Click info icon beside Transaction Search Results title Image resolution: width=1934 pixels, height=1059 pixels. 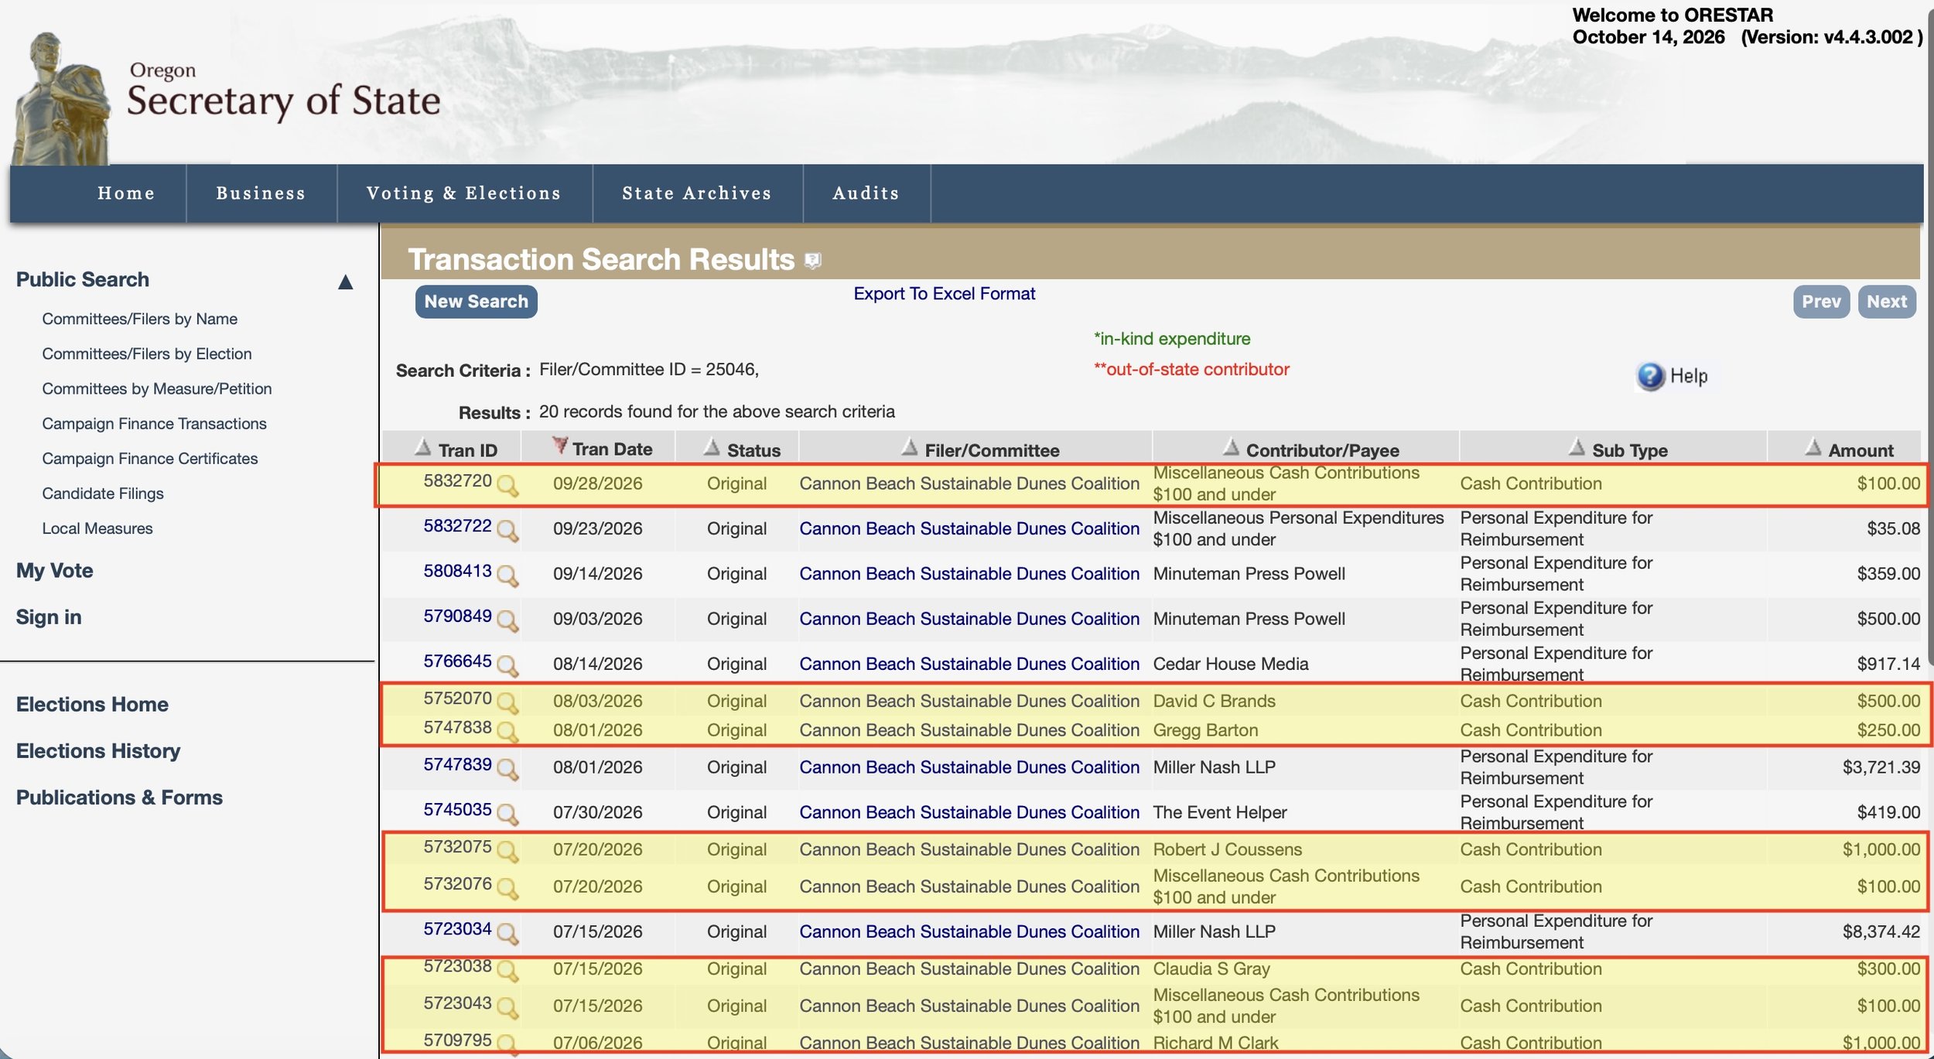click(812, 261)
